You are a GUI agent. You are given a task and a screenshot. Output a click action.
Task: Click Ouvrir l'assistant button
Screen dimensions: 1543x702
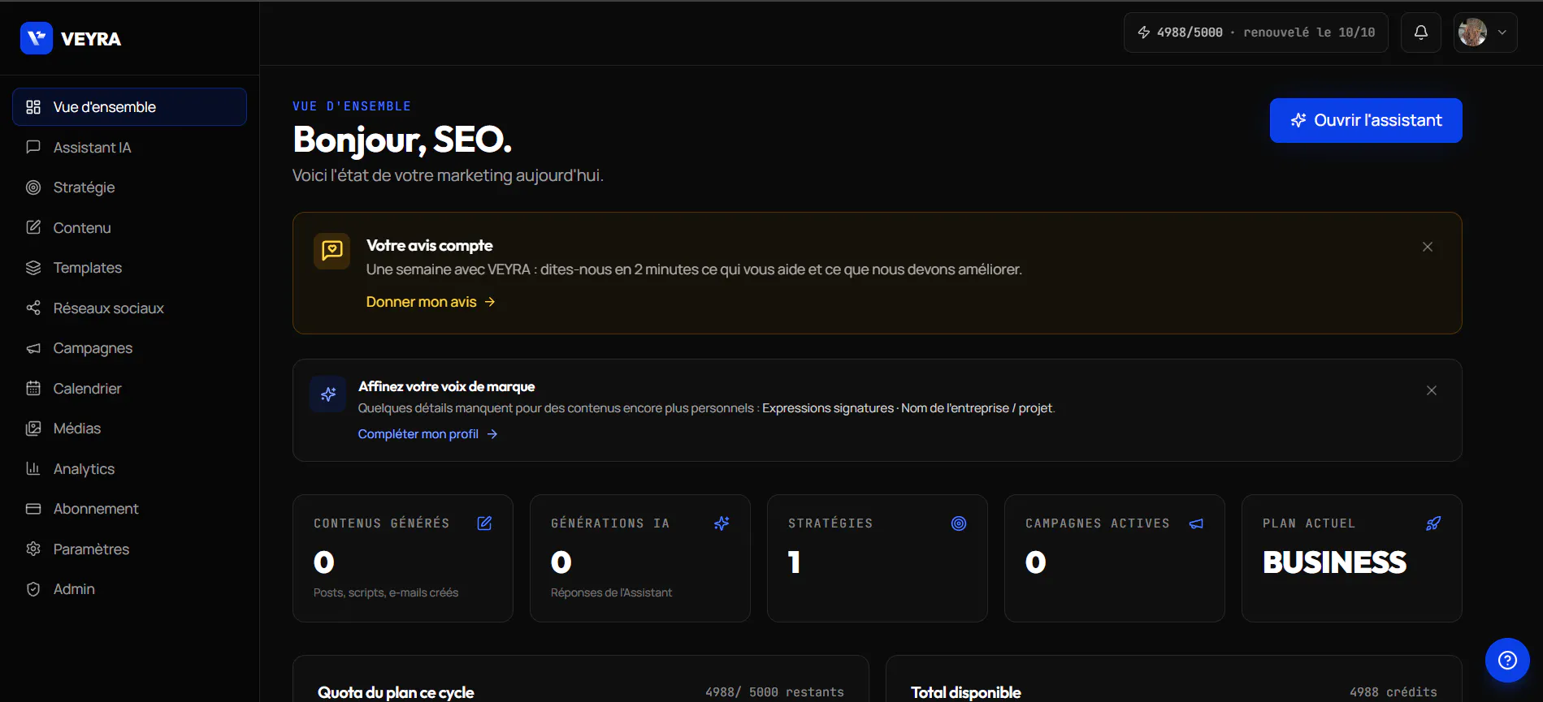tap(1366, 120)
